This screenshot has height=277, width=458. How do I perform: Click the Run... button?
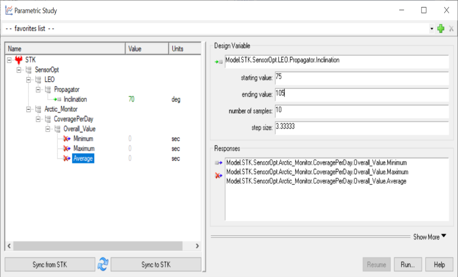(408, 265)
